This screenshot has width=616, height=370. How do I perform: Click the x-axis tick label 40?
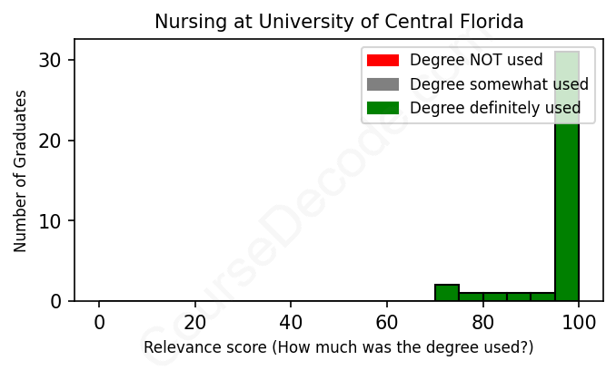click(291, 322)
